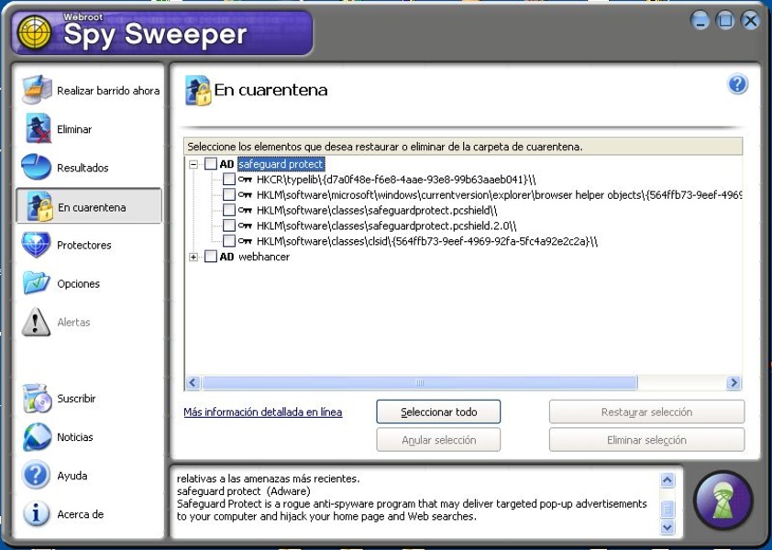772x550 pixels.
Task: Select the safeguard protect tree label
Action: point(281,164)
